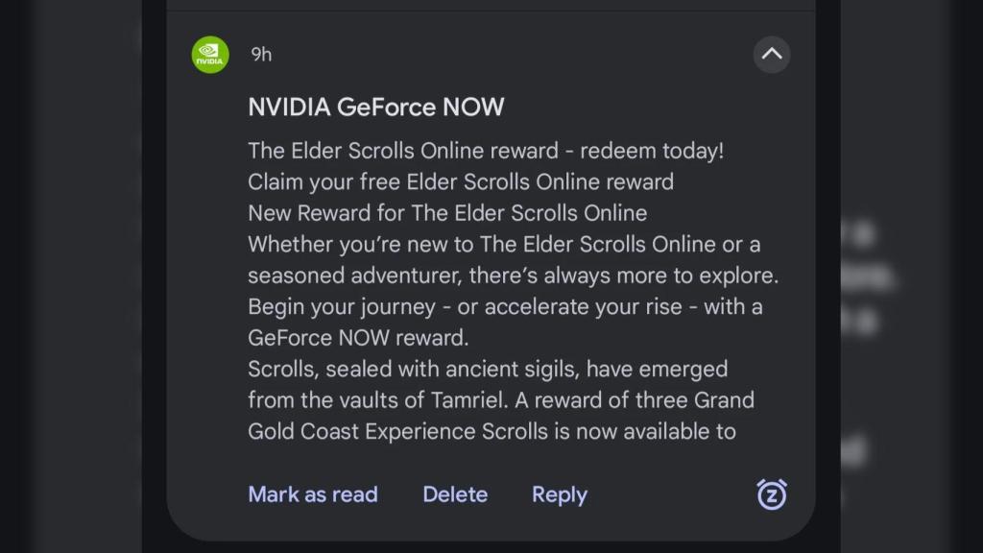This screenshot has width=983, height=553.
Task: Tap 'Claim your free Elder Scrolls Online reward'
Action: (461, 181)
